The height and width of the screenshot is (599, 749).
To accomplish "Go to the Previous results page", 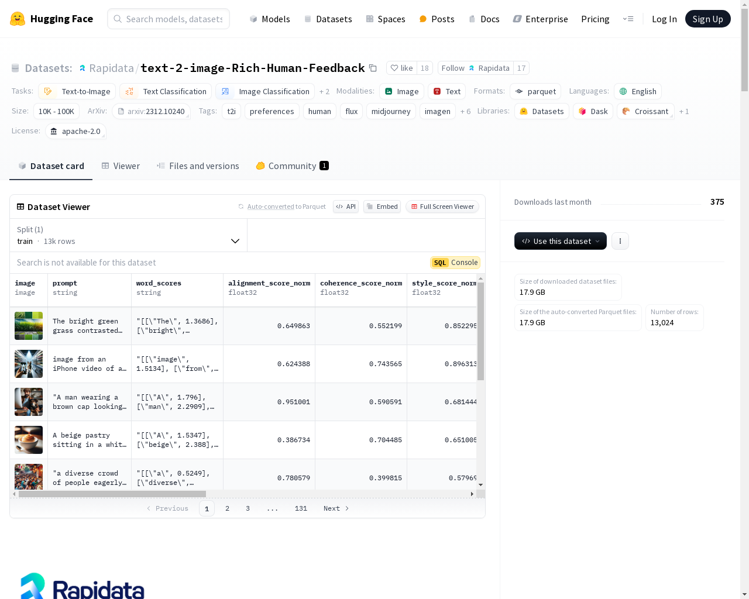I will tap(167, 508).
